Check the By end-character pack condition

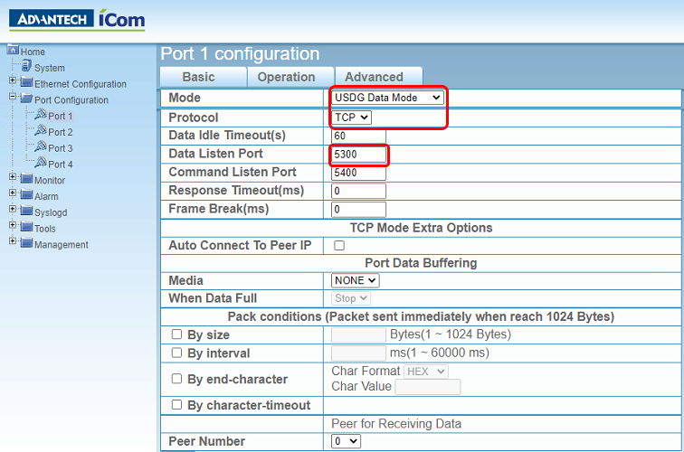pos(176,379)
